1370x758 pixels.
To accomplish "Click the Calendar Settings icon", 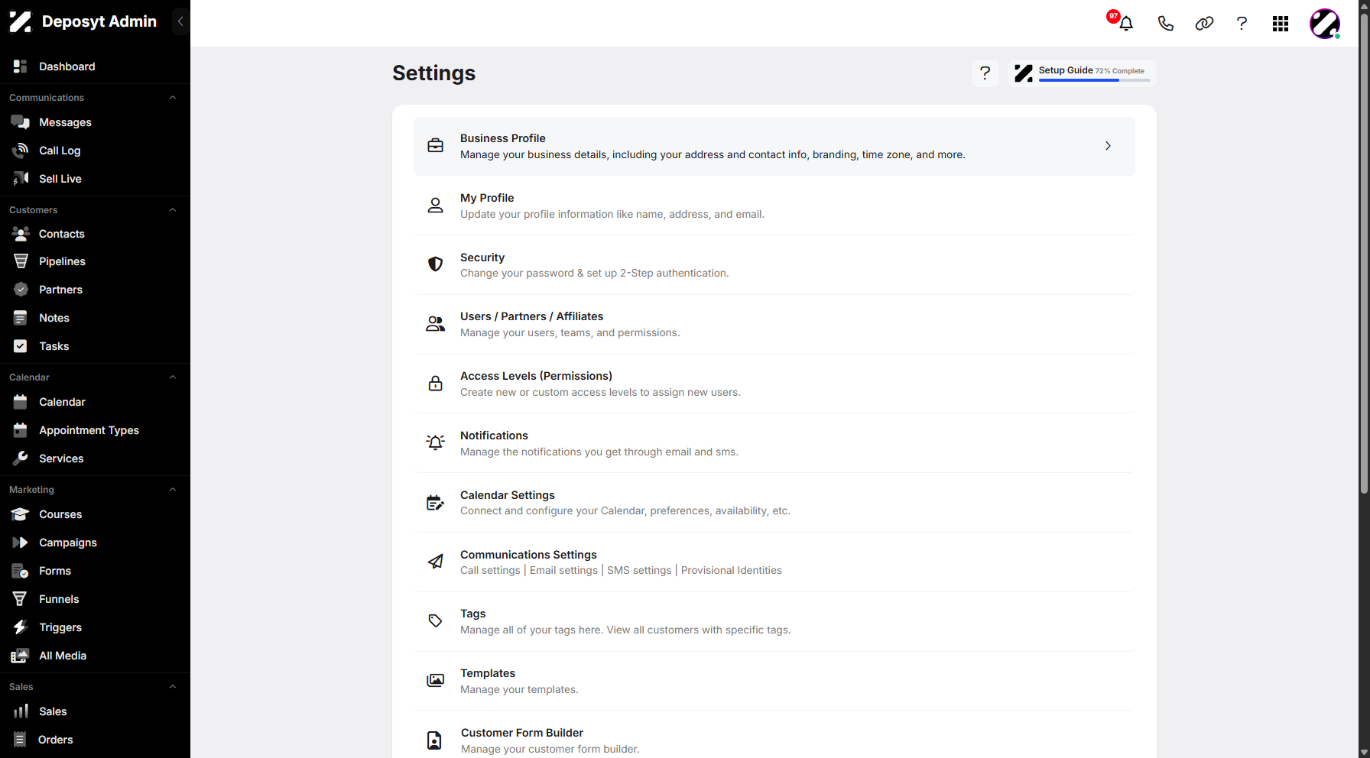I will pos(435,502).
